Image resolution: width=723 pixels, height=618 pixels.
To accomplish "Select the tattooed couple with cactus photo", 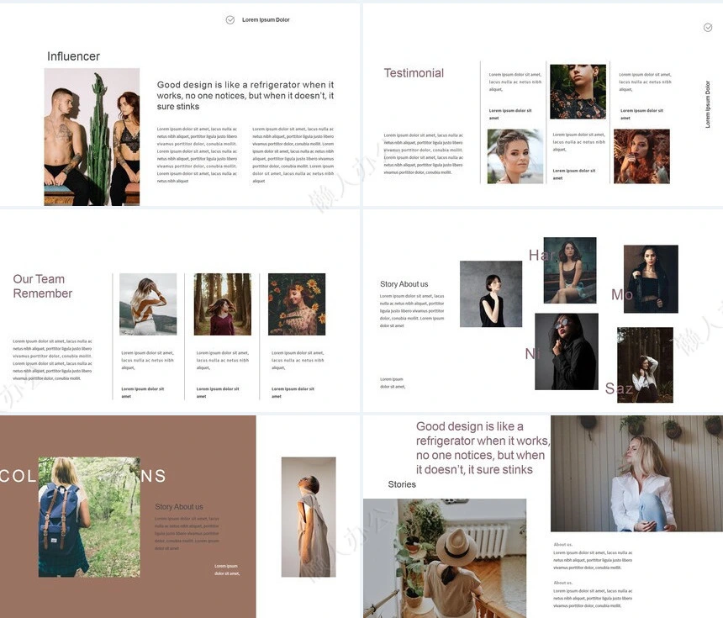I will 92,137.
